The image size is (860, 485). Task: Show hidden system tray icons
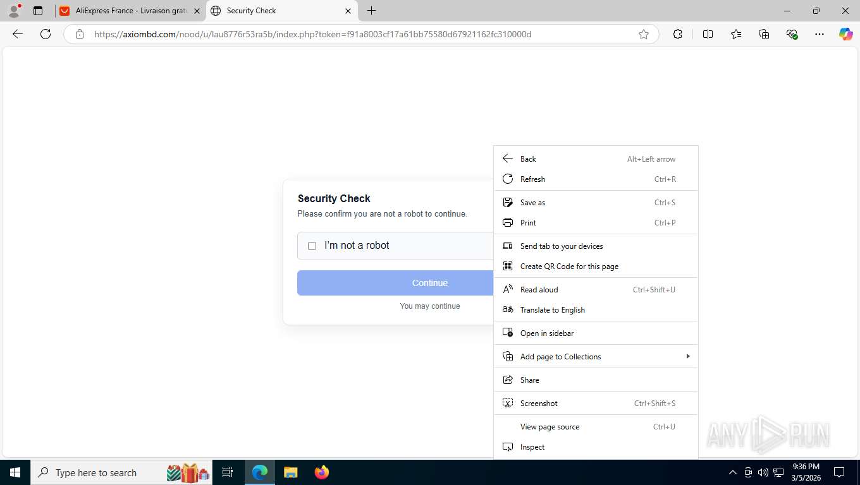coord(733,472)
